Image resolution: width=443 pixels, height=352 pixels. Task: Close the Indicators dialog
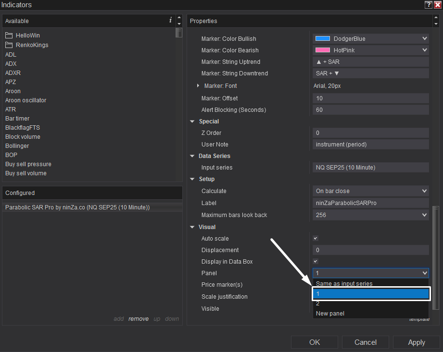point(437,4)
